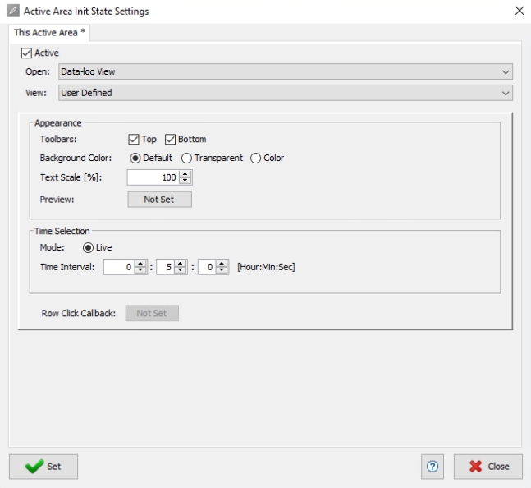This screenshot has height=488, width=531.
Task: Increase Text Scale with up arrow
Action: 185,174
